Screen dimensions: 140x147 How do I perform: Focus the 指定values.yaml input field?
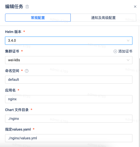[69, 138]
